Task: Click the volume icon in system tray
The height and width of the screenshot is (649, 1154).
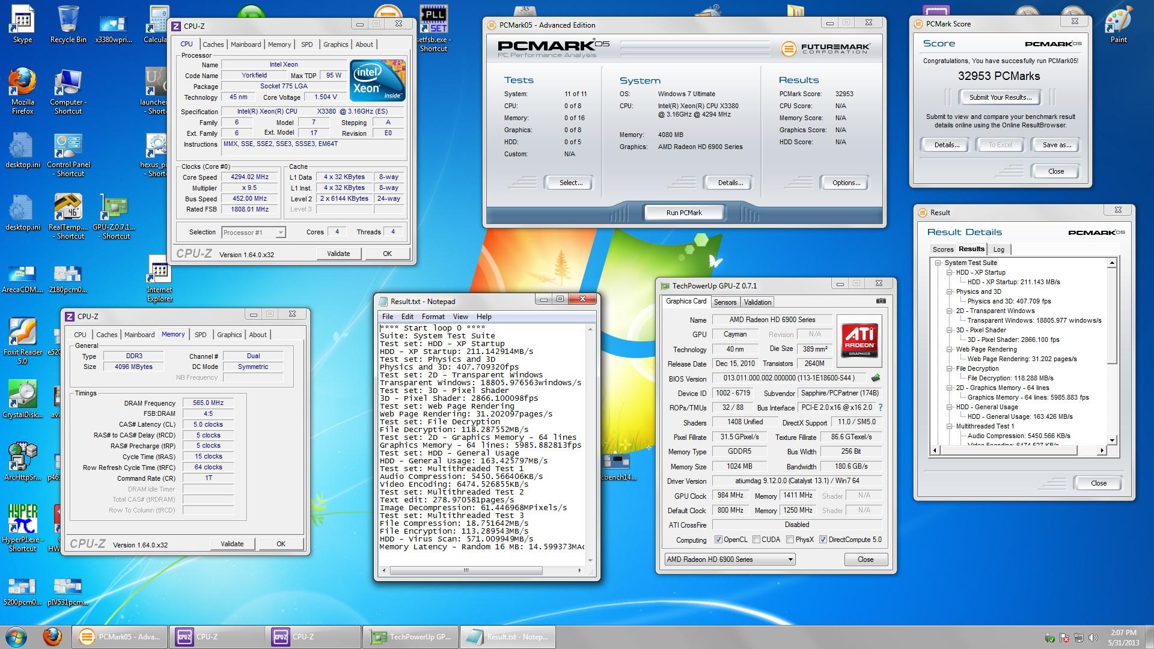Action: coord(1093,638)
